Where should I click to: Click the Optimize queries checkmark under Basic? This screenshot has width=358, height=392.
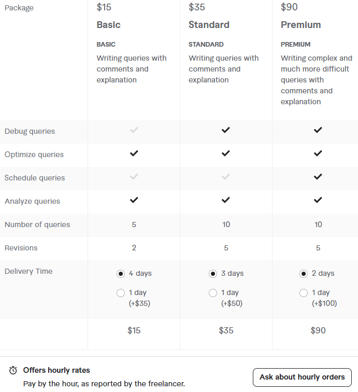134,153
